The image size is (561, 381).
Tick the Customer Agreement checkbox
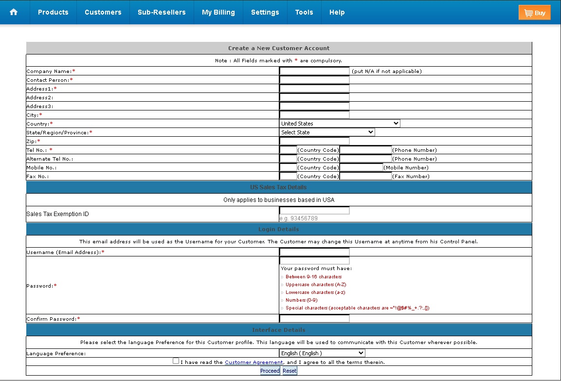(176, 361)
